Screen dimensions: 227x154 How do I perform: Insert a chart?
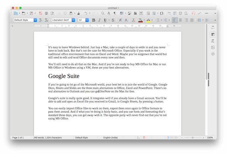point(135,13)
